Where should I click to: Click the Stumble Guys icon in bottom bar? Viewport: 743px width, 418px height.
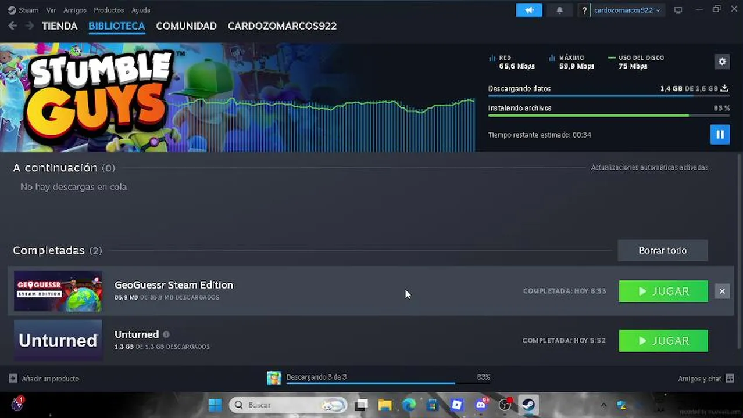(274, 379)
